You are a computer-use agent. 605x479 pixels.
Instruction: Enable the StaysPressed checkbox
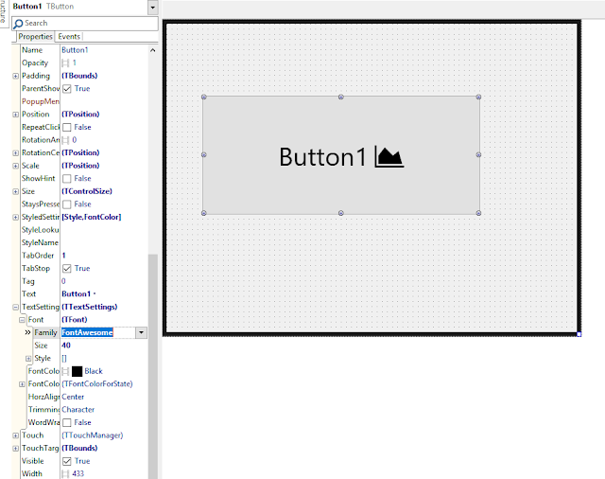[67, 204]
